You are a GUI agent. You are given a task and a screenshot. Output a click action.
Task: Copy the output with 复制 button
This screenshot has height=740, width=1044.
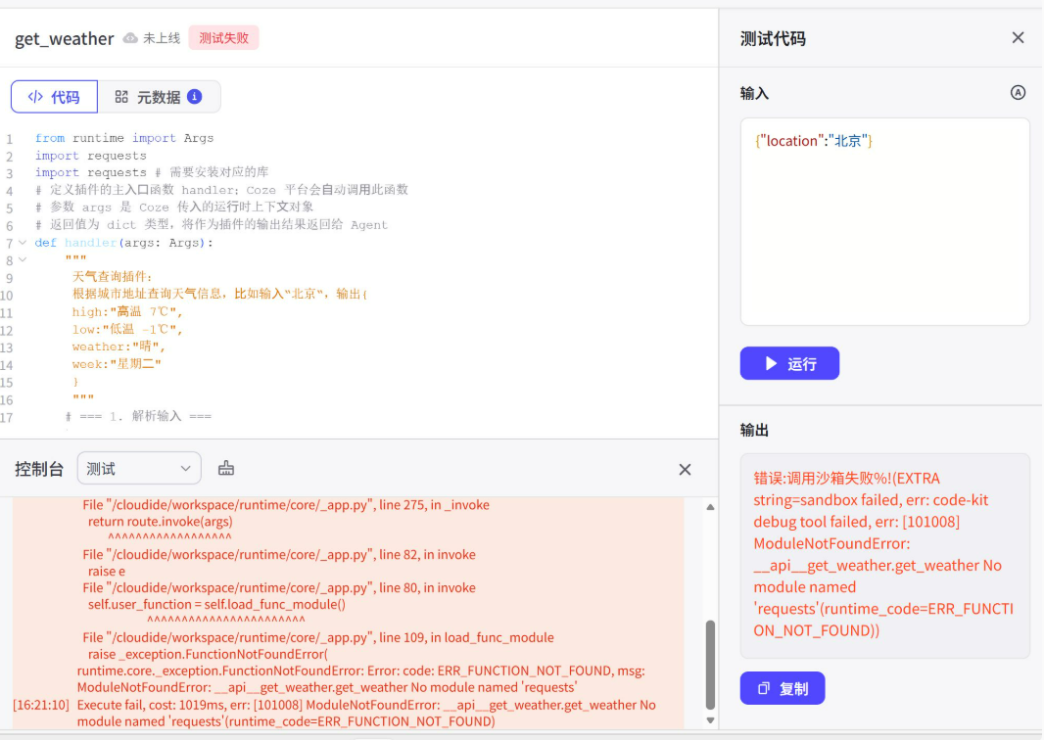tap(783, 688)
